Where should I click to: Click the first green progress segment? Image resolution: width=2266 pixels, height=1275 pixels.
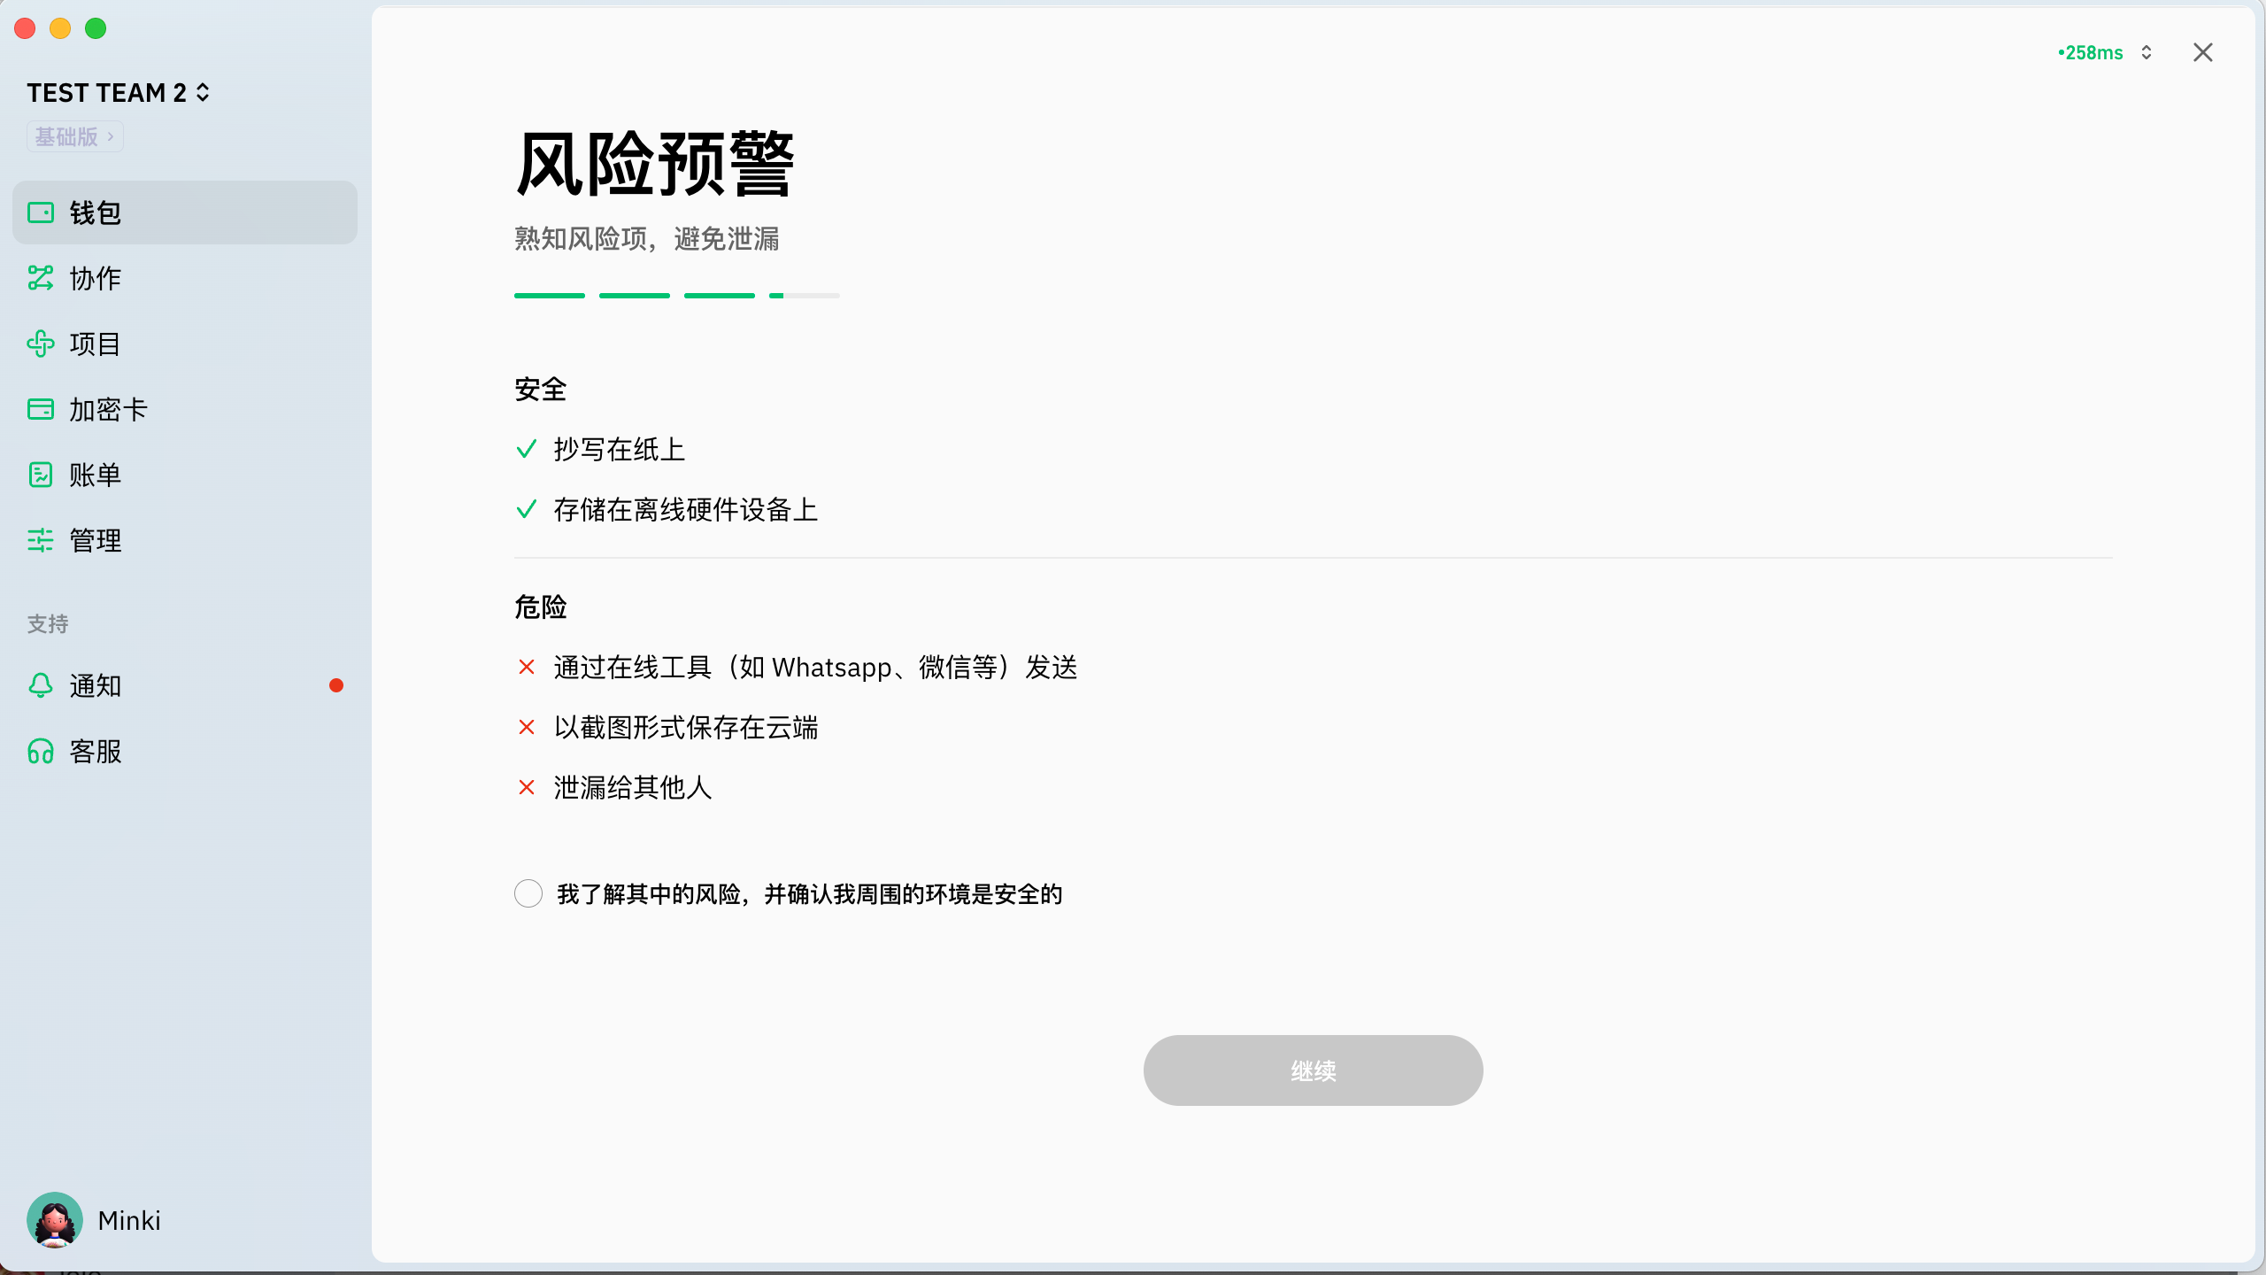pyautogui.click(x=549, y=296)
